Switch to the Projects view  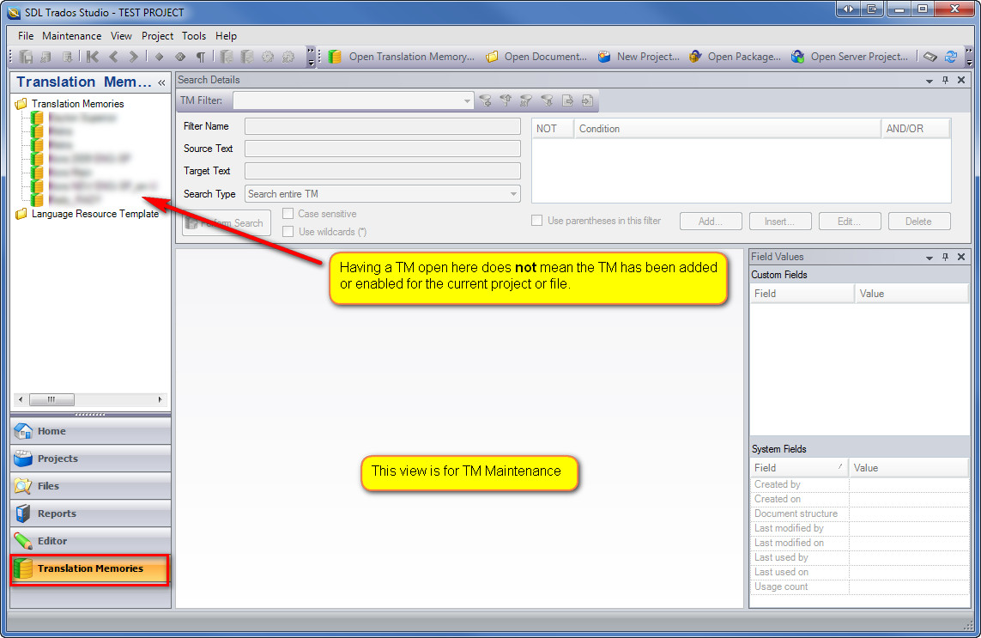(91, 459)
